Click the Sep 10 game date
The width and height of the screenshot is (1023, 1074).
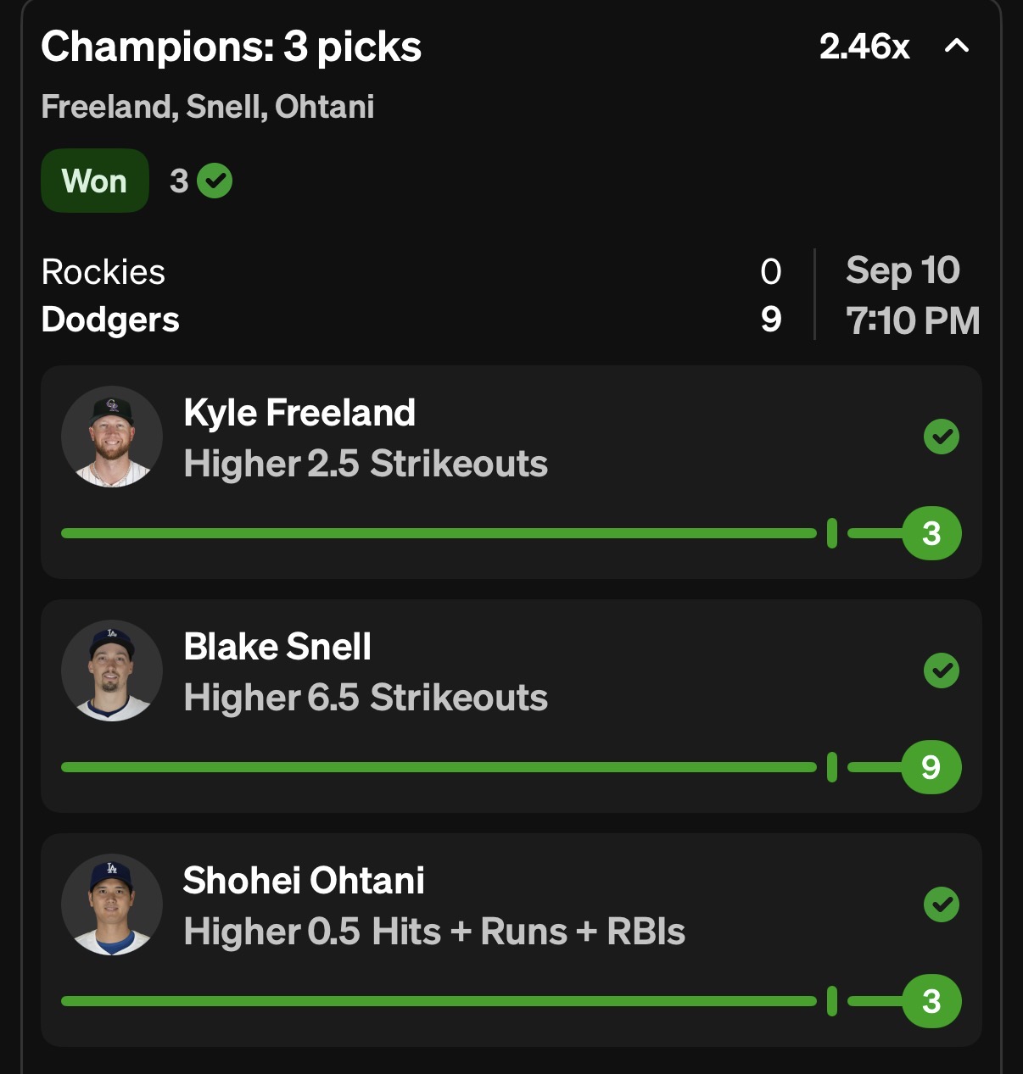click(903, 271)
